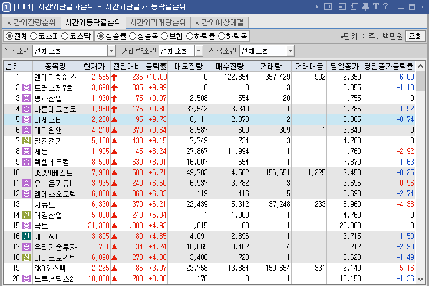Image resolution: width=429 pixels, height=286 pixels.
Task: Select the 보합 radio button
Action: pyautogui.click(x=164, y=36)
